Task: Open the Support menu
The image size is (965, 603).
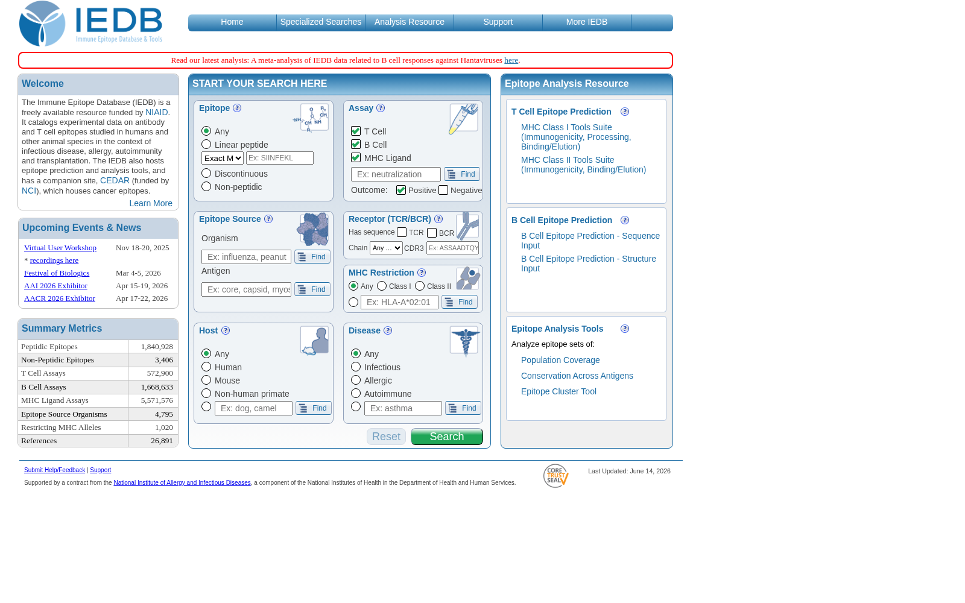Action: [x=498, y=22]
